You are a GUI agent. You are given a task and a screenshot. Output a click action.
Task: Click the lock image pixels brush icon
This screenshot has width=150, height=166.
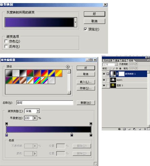click(x=114, y=68)
